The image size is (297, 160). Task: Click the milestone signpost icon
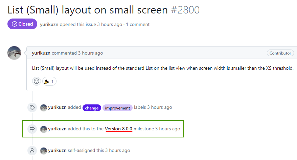32,129
